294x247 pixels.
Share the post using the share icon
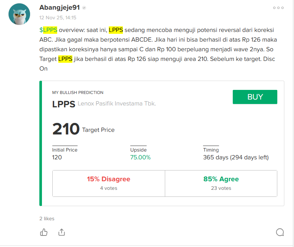point(62,232)
